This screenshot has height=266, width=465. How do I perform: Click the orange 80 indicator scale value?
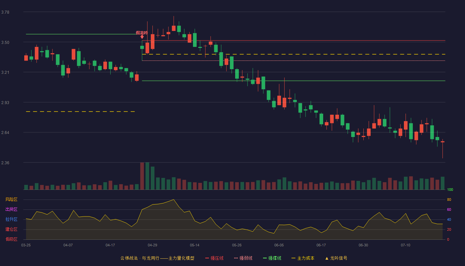click(449, 200)
